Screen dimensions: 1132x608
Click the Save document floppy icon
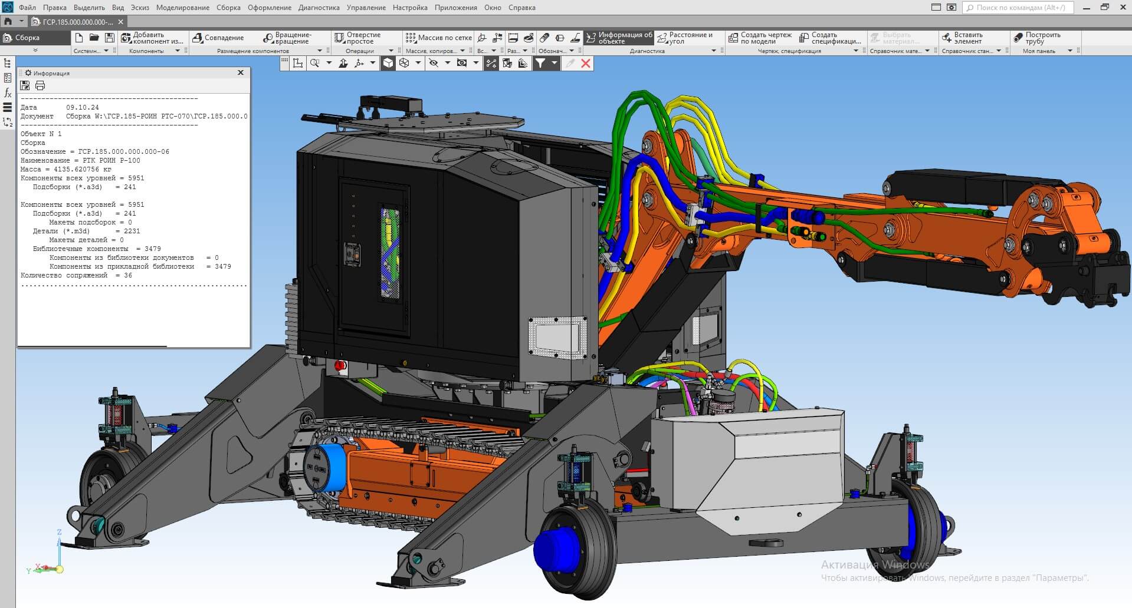(x=109, y=38)
